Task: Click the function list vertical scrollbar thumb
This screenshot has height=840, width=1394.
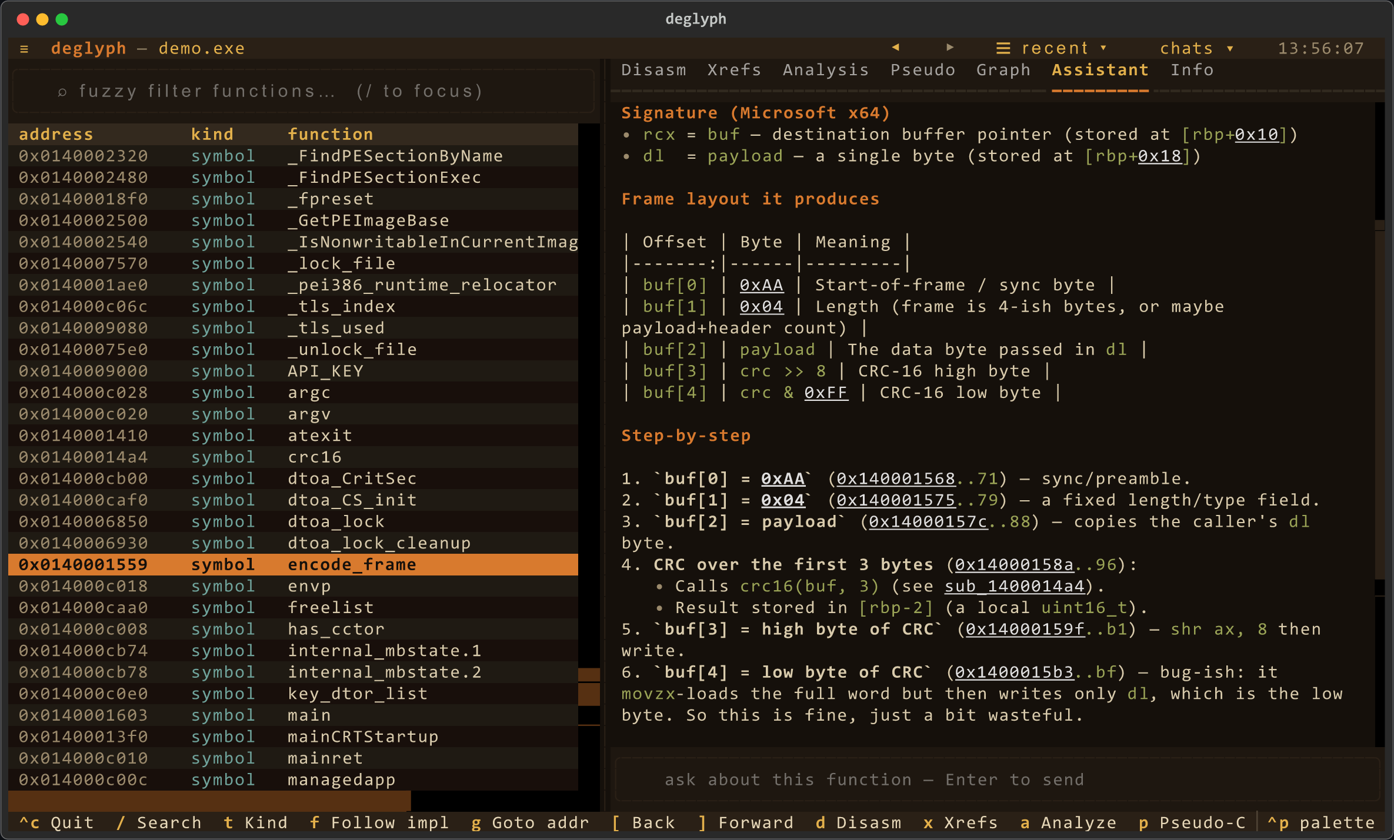Action: point(589,687)
